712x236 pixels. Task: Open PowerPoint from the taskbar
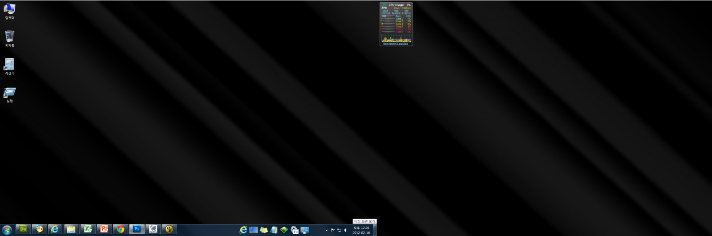point(104,229)
